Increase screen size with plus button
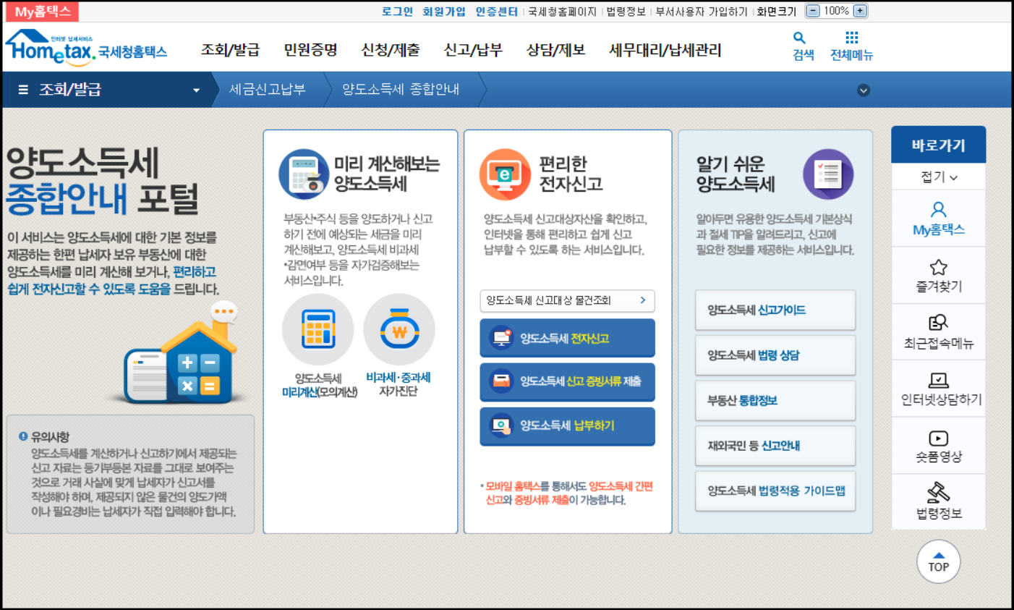Viewport: 1014px width, 610px height. click(x=859, y=11)
